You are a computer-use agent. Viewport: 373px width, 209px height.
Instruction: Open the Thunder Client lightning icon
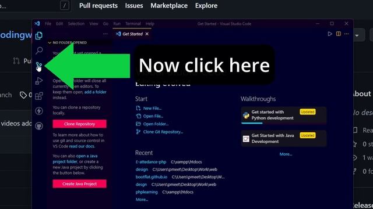click(39, 111)
